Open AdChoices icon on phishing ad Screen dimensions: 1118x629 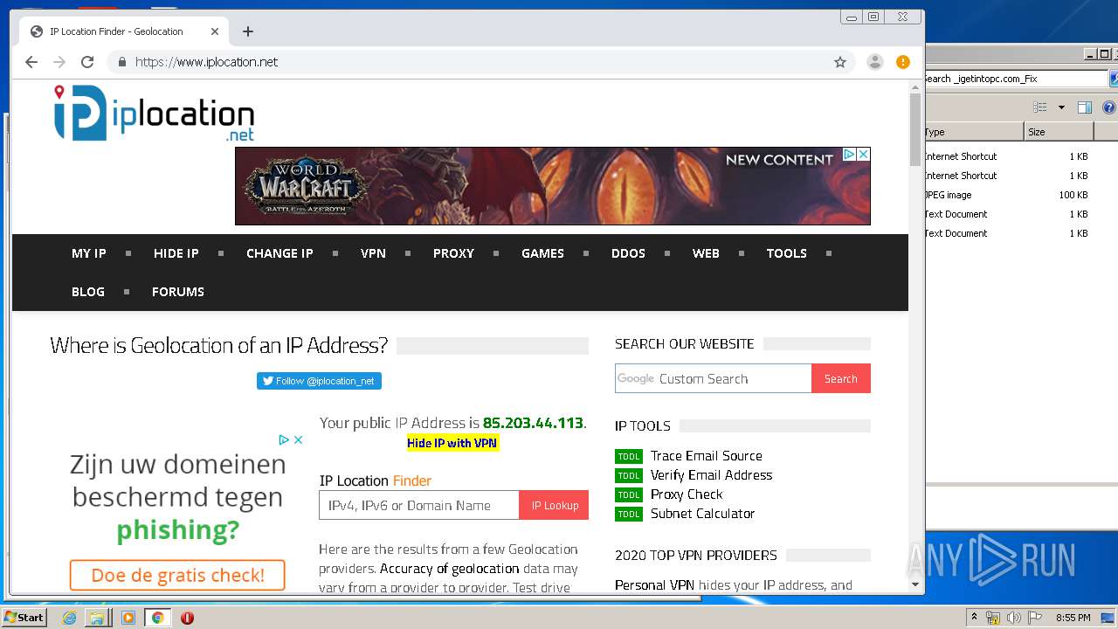(x=284, y=439)
